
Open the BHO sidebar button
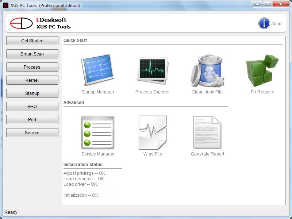(32, 107)
